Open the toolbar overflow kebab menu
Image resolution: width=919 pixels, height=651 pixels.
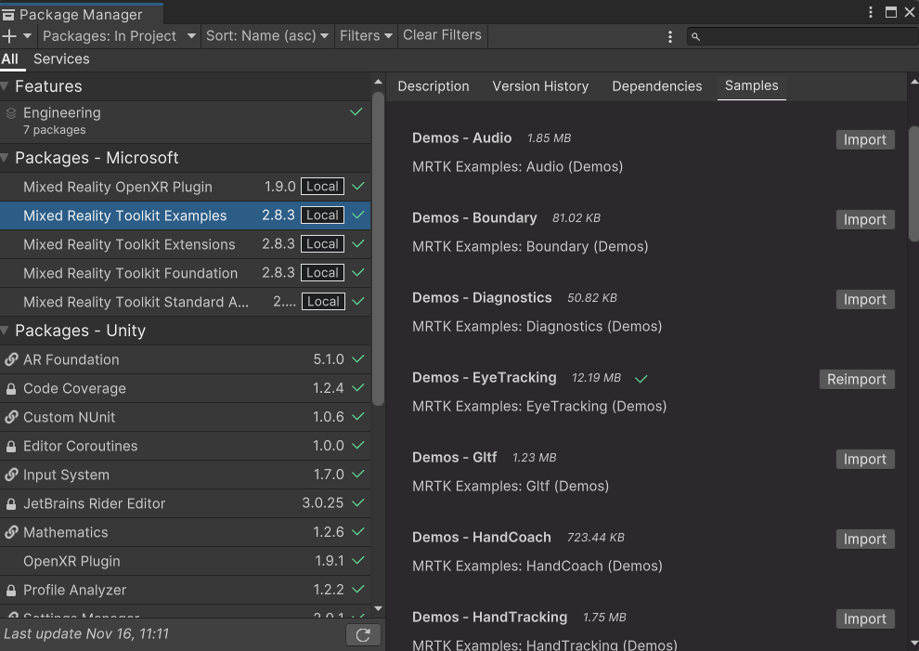(670, 35)
